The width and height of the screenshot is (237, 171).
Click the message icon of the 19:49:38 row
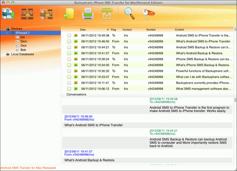(x=76, y=36)
